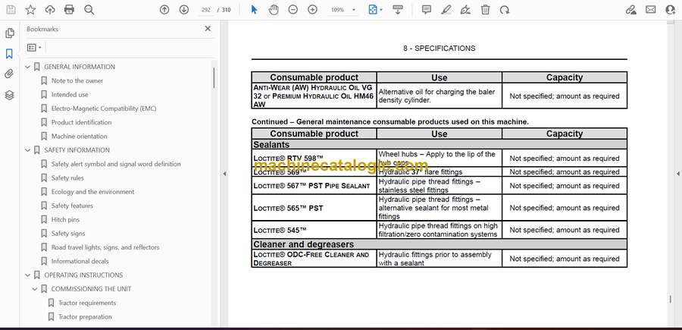Open Ecology and the environment bookmark
Viewport: 682px width, 330px height.
[x=92, y=192]
